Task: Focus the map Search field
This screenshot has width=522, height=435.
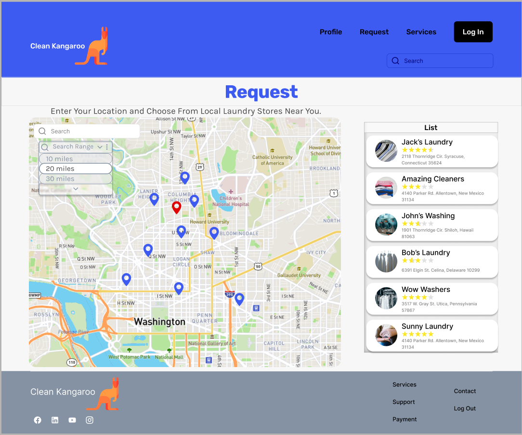Action: point(87,131)
